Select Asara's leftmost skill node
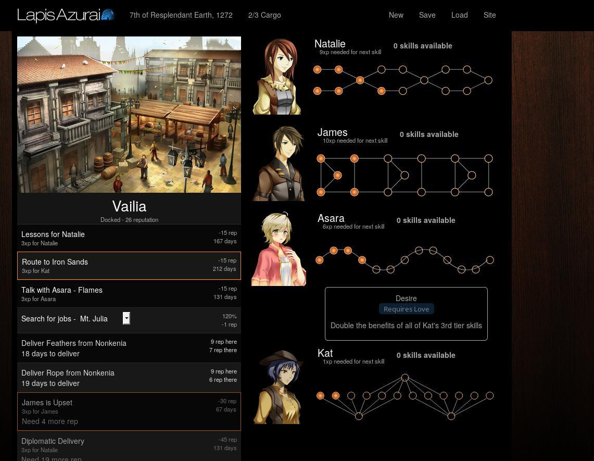 tap(320, 260)
